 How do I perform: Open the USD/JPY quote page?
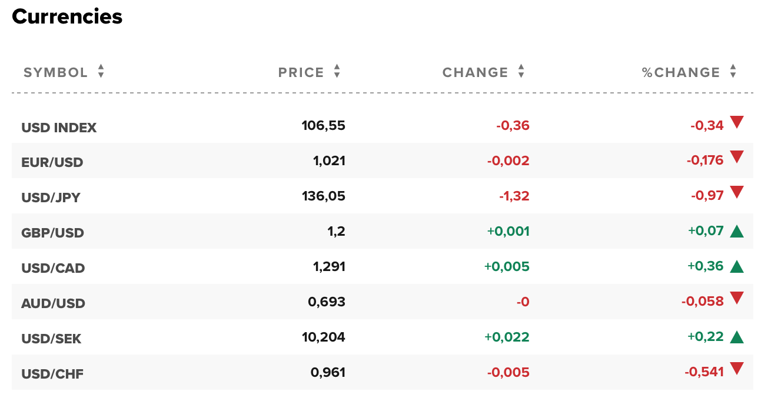[x=51, y=198]
